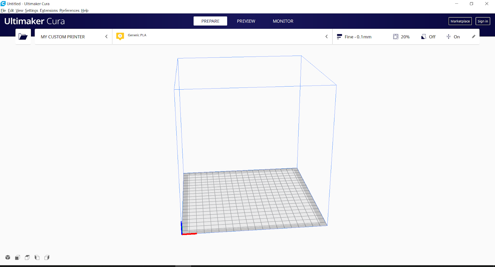
Task: Switch to left side view cube icon
Action: 37,257
